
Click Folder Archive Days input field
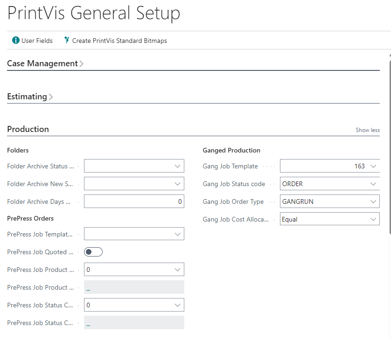(x=134, y=201)
